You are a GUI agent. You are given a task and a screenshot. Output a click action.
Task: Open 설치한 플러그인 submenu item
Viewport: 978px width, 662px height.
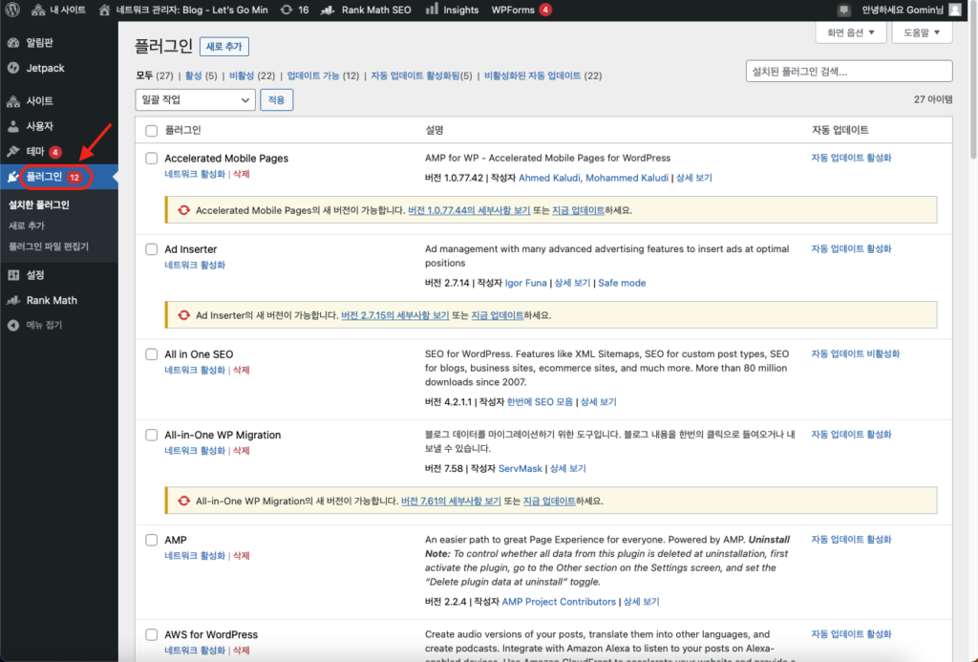pos(38,204)
